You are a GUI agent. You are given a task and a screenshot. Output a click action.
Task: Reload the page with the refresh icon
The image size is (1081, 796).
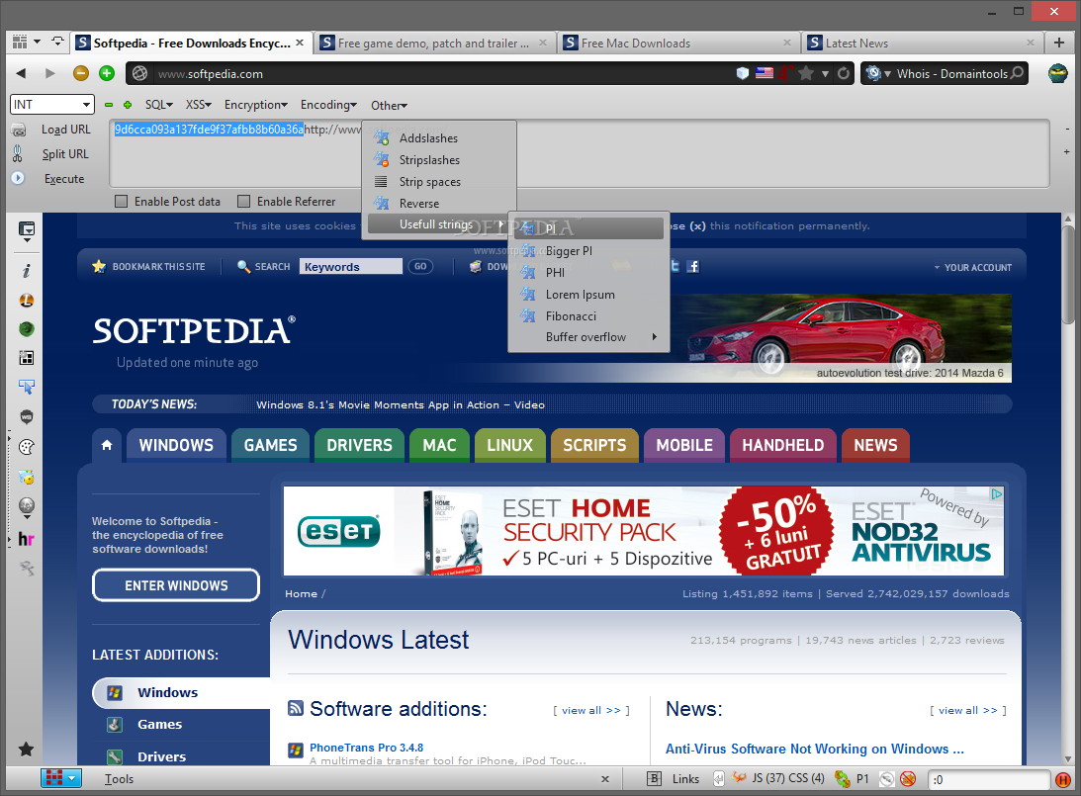point(844,73)
